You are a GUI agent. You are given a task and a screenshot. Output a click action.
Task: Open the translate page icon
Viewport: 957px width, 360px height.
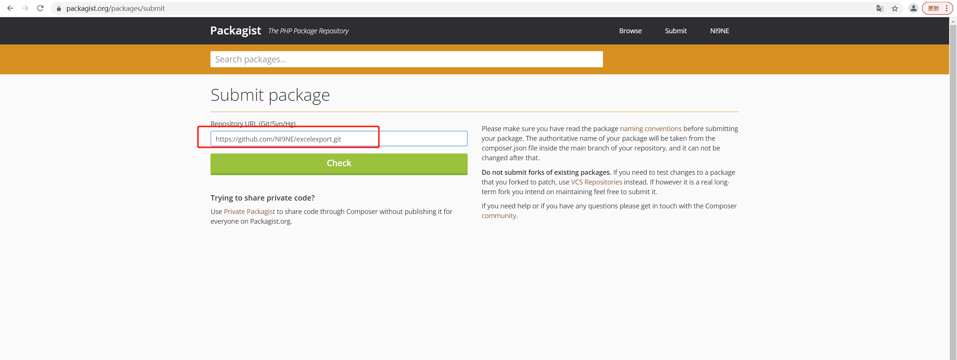[x=880, y=9]
